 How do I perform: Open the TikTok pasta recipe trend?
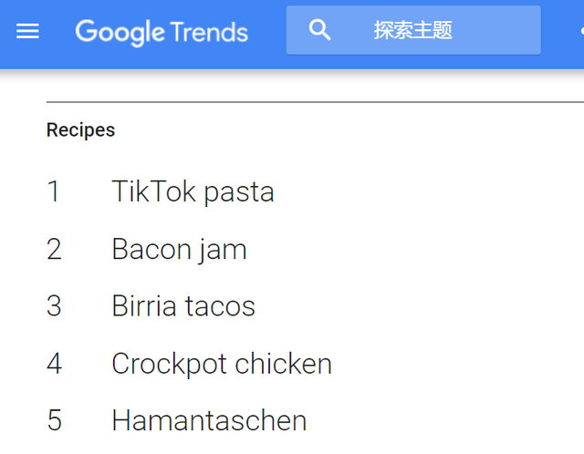pyautogui.click(x=193, y=191)
